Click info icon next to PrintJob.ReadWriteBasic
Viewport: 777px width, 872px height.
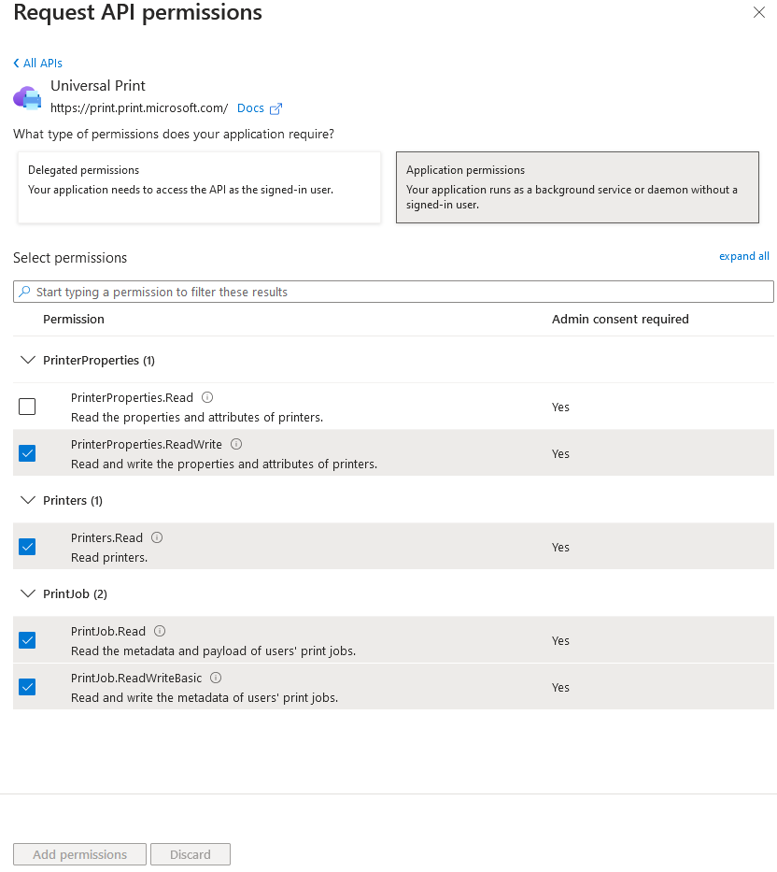point(216,678)
